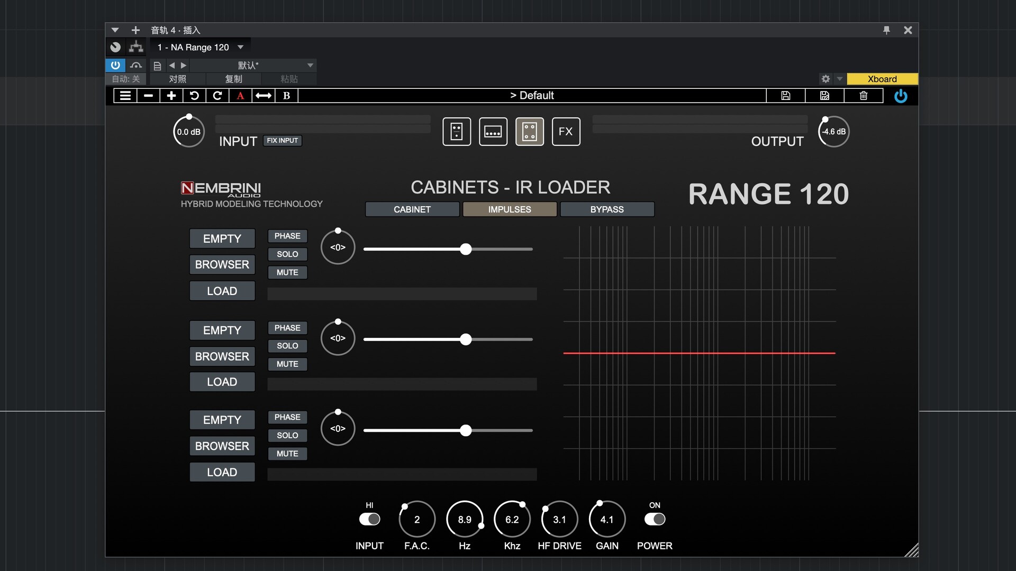Click the F.A.C. knob

(x=417, y=519)
